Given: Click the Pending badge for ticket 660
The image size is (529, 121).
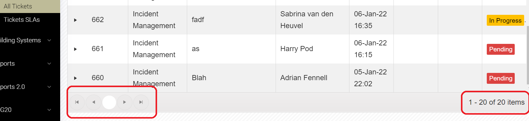Looking at the screenshot, I should pos(500,78).
